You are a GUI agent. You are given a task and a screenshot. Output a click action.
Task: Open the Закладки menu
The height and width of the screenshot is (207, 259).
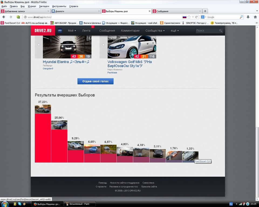pyautogui.click(x=44, y=6)
